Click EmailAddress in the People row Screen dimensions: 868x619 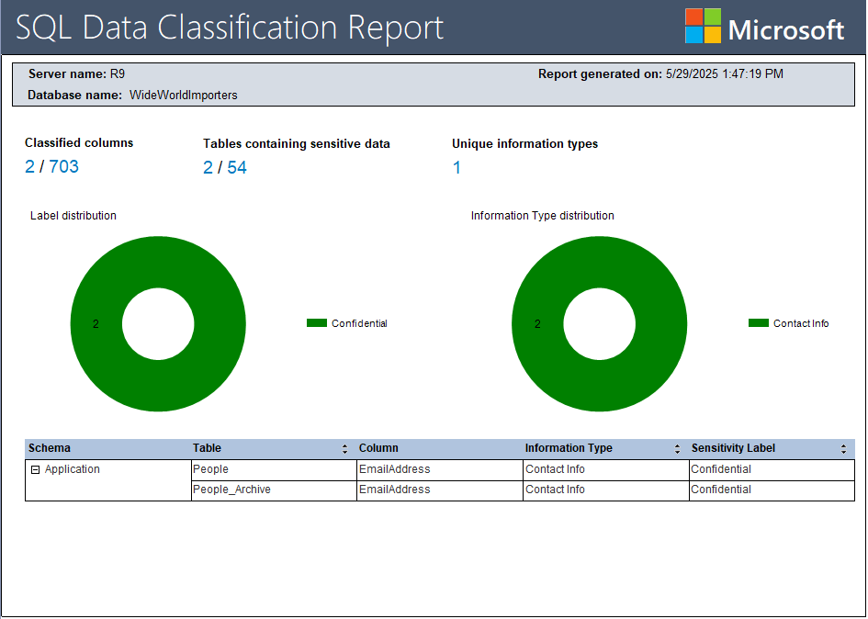394,469
